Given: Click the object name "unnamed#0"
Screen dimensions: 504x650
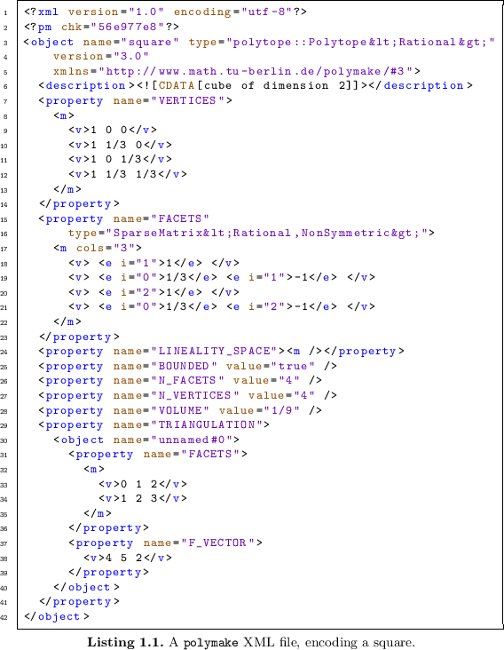Looking at the screenshot, I should tap(191, 440).
